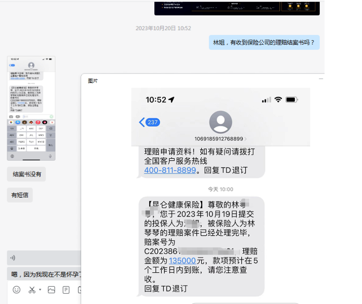
Task: Select the message '有短信'
Action: click(20, 195)
